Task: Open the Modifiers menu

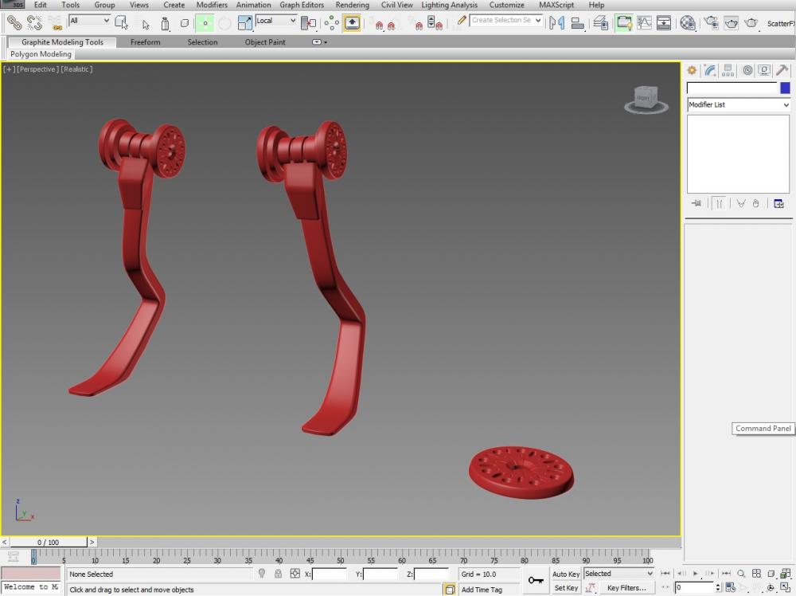Action: [x=212, y=5]
